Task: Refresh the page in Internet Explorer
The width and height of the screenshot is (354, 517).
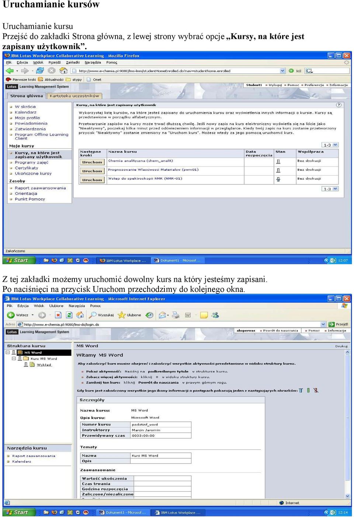Action: (x=69, y=315)
